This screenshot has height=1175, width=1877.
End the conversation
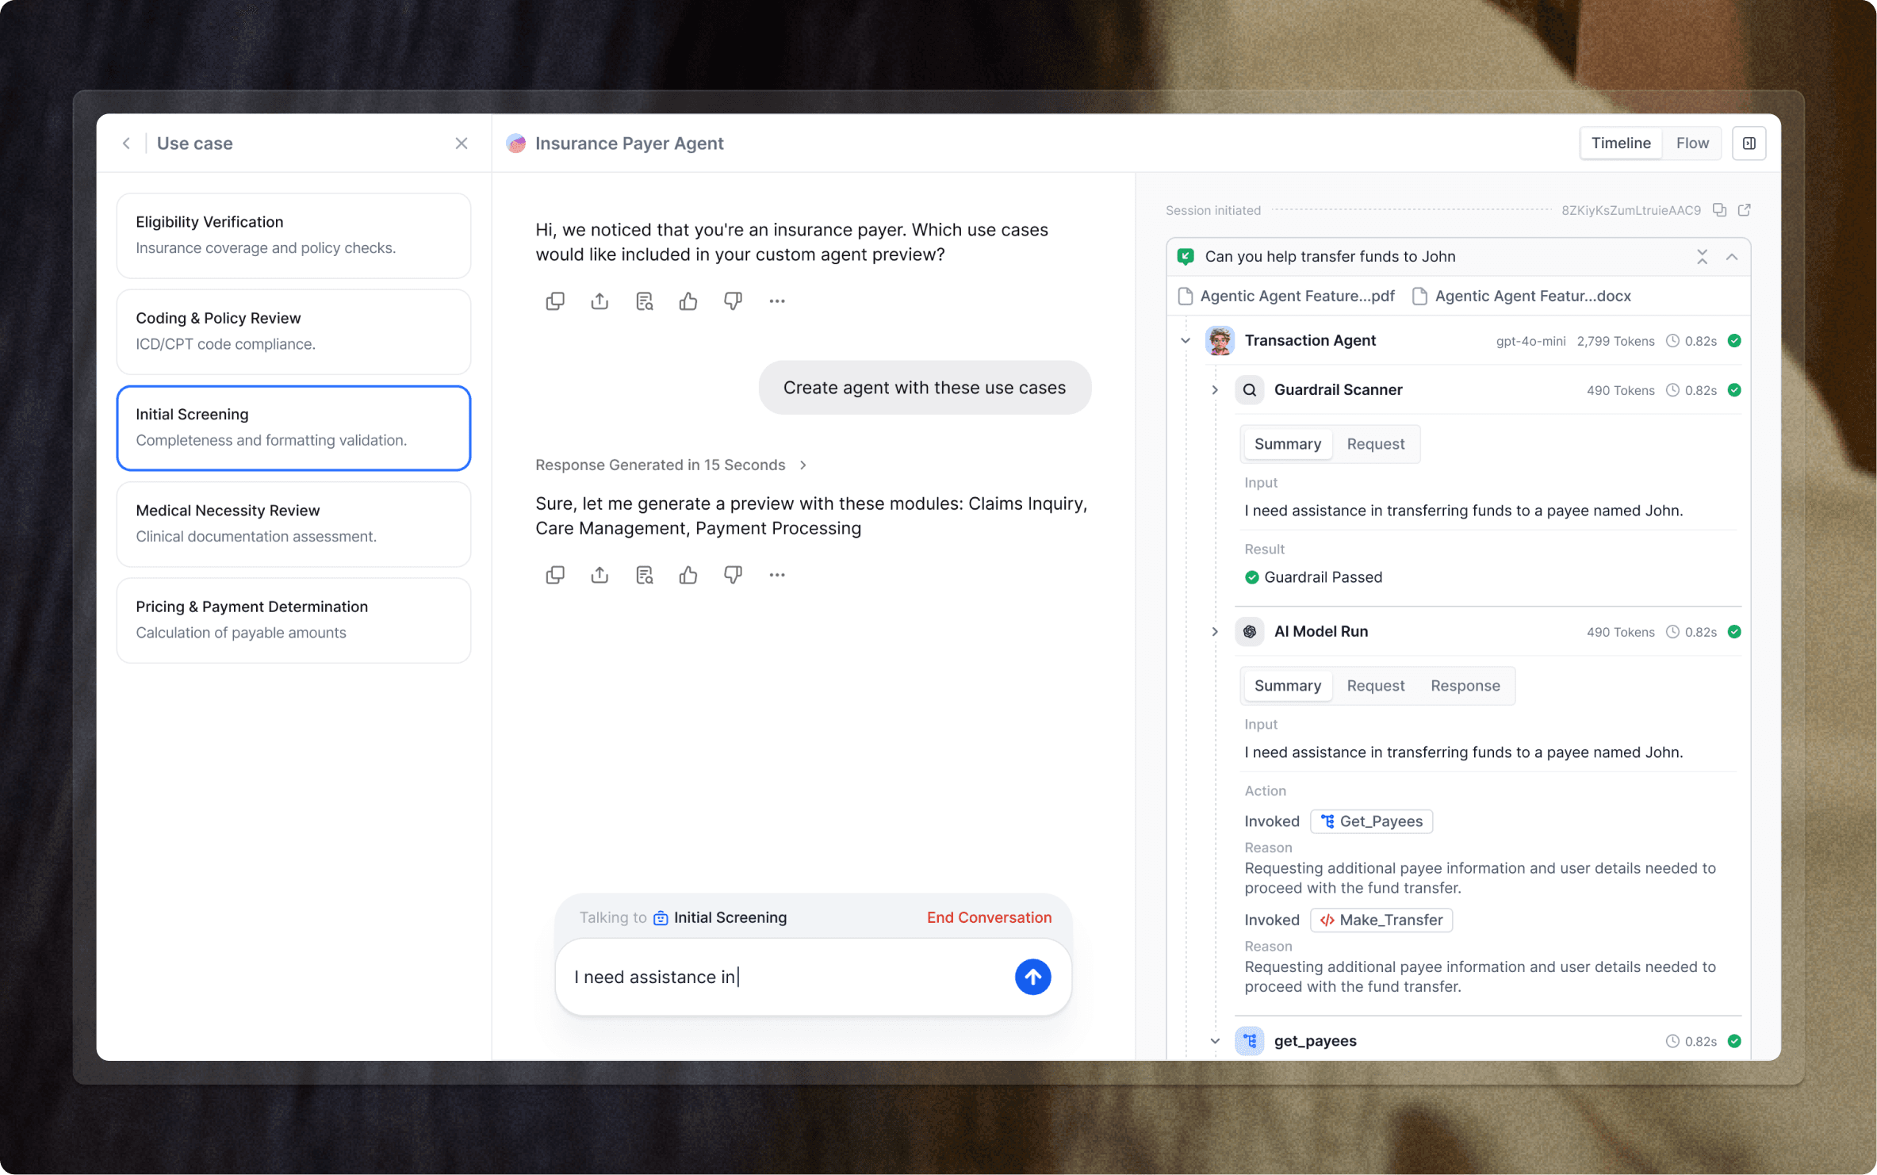coord(988,917)
